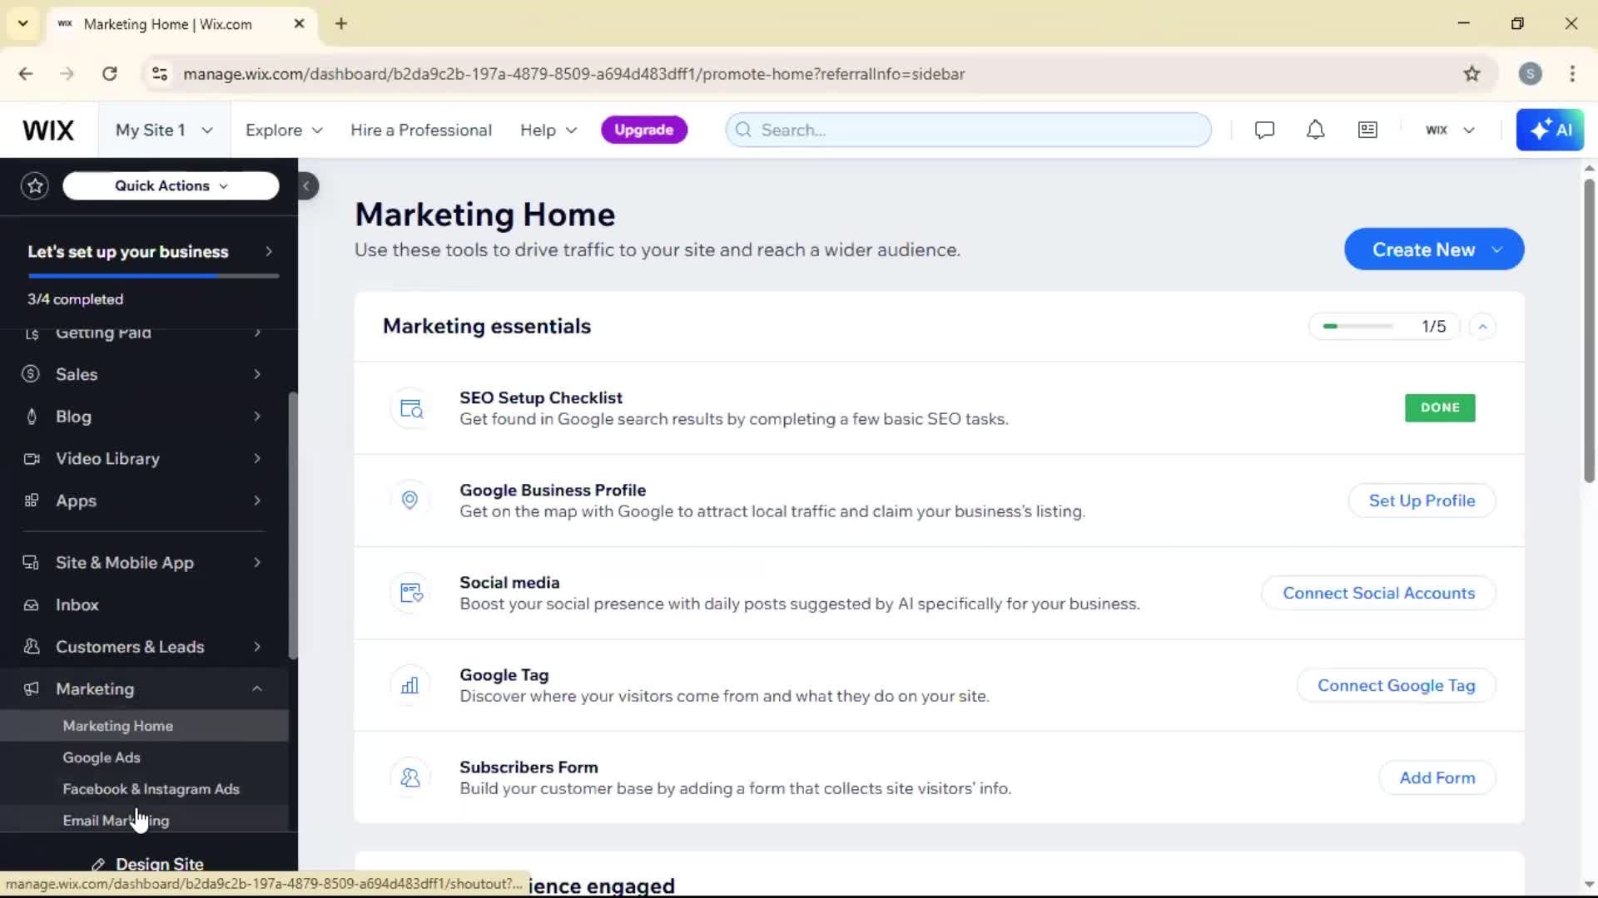Screen dimensions: 1598x898
Task: Click the sidebar scrollbar
Action: coord(292,525)
